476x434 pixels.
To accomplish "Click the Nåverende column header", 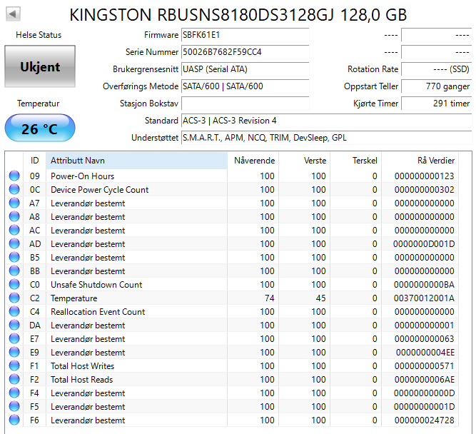I will [253, 161].
